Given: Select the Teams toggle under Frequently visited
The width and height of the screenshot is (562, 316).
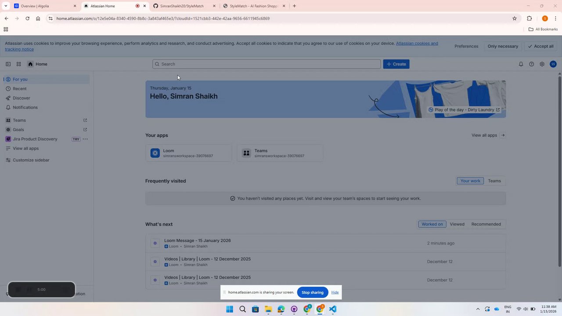Looking at the screenshot, I should [x=494, y=181].
